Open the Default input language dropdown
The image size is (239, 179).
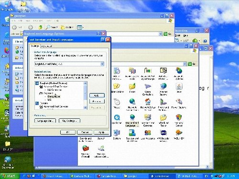point(102,64)
